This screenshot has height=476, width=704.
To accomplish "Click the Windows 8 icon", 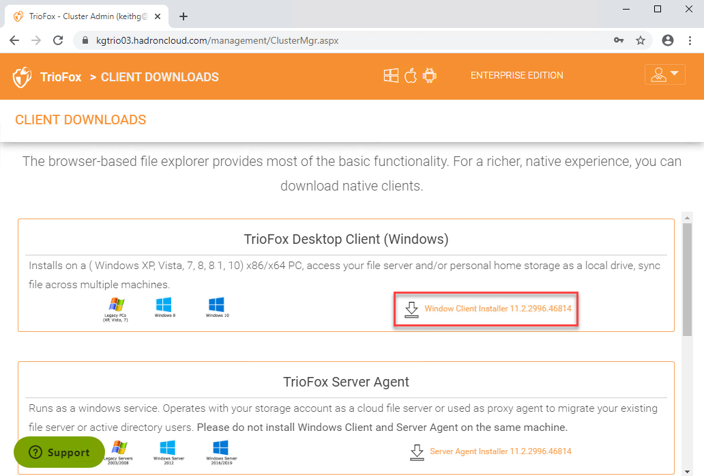I will coord(164,307).
